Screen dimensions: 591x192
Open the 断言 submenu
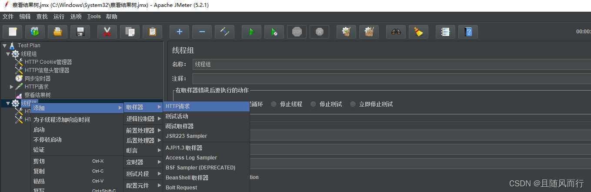click(x=143, y=150)
